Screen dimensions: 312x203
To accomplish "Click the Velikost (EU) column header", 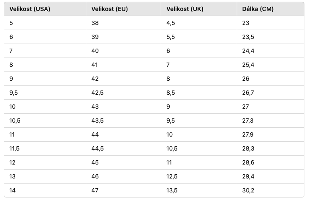I will 123,9.
